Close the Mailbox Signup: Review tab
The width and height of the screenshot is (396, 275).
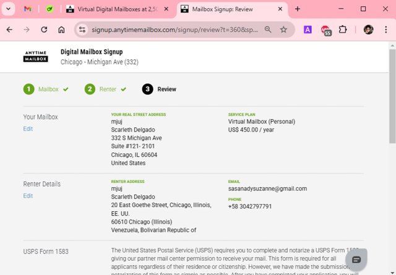[280, 9]
